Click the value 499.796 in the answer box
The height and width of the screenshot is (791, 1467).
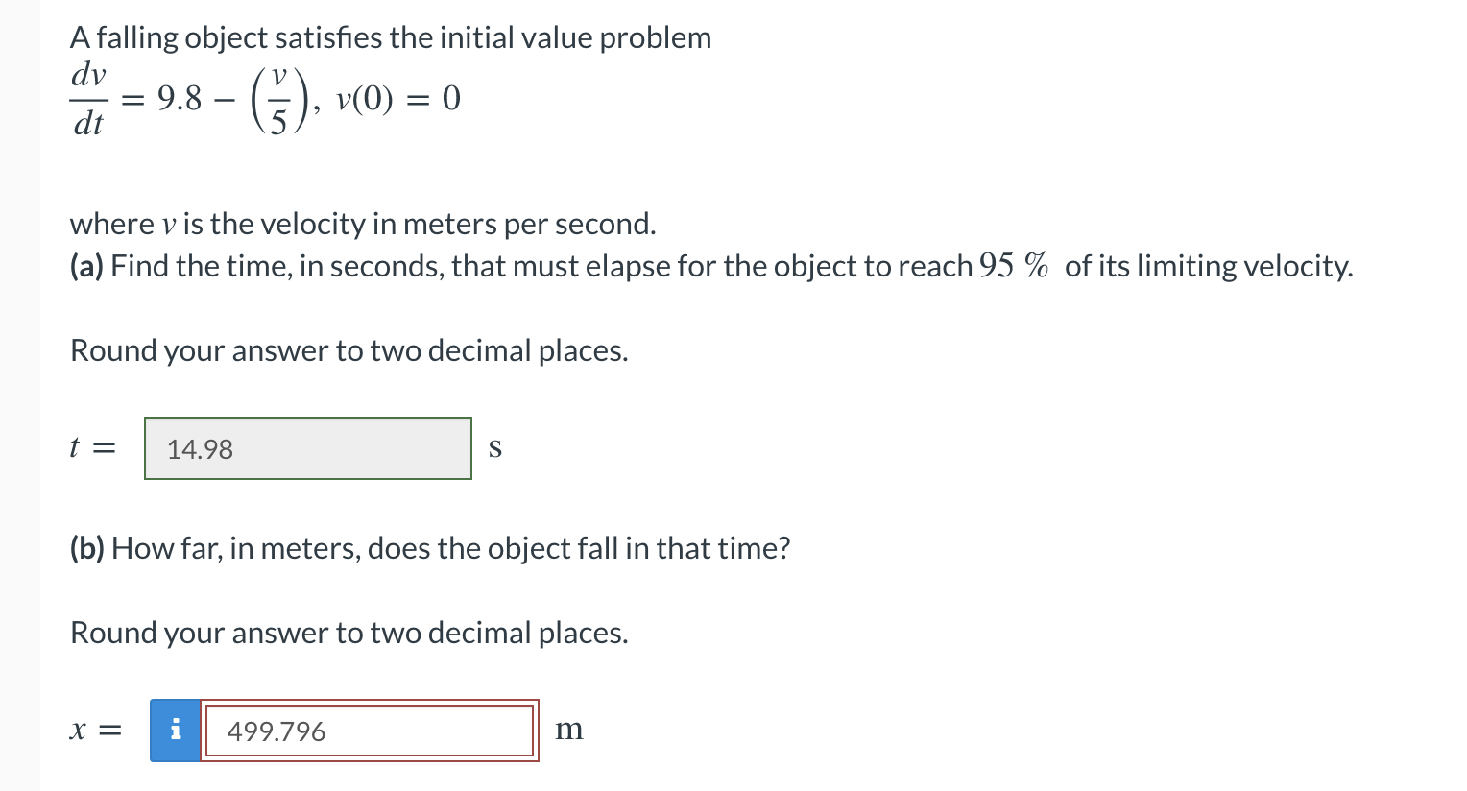click(x=276, y=731)
